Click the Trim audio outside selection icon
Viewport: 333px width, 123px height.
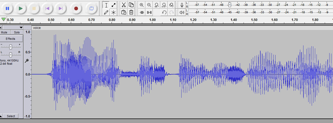142,12
